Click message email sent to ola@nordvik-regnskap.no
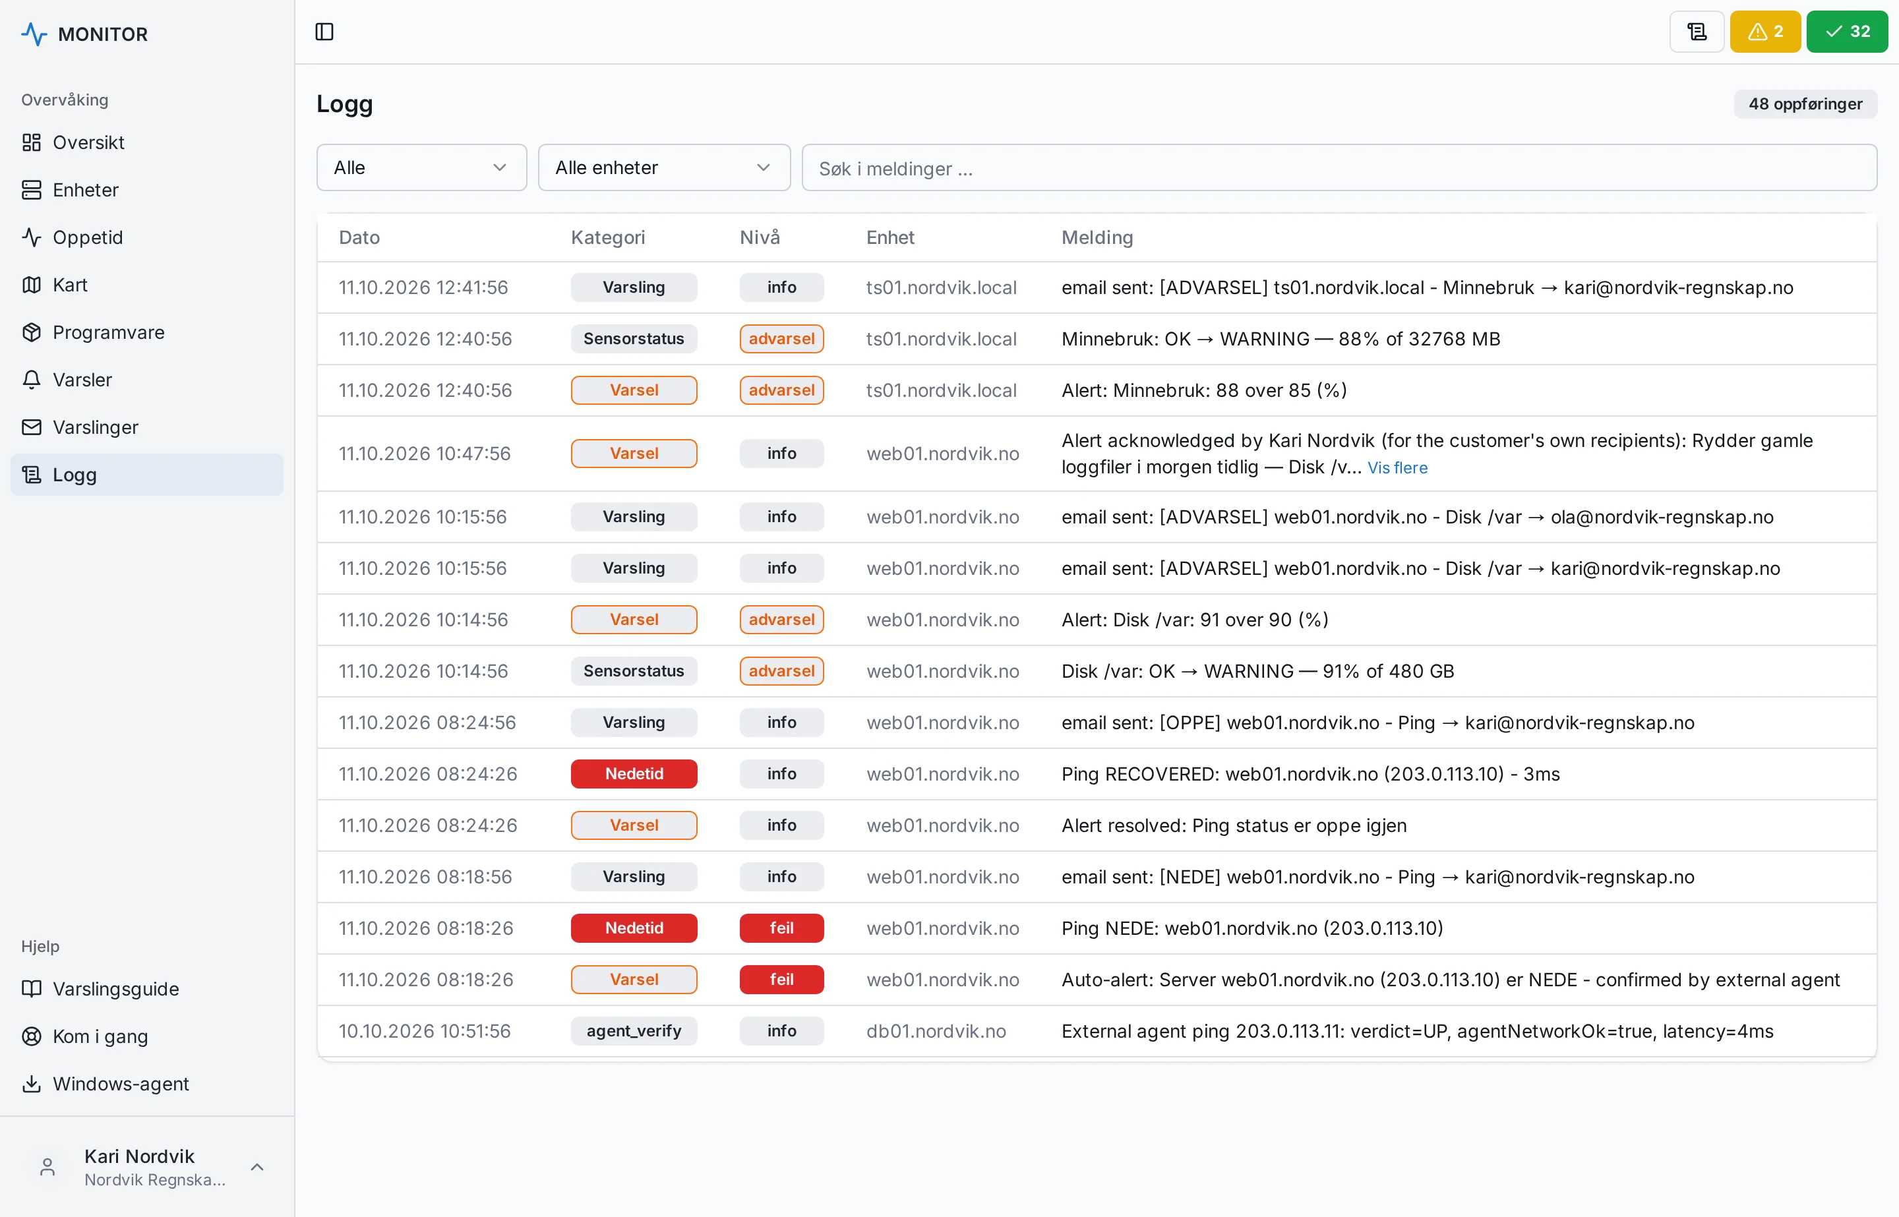The width and height of the screenshot is (1899, 1217). 1417,517
